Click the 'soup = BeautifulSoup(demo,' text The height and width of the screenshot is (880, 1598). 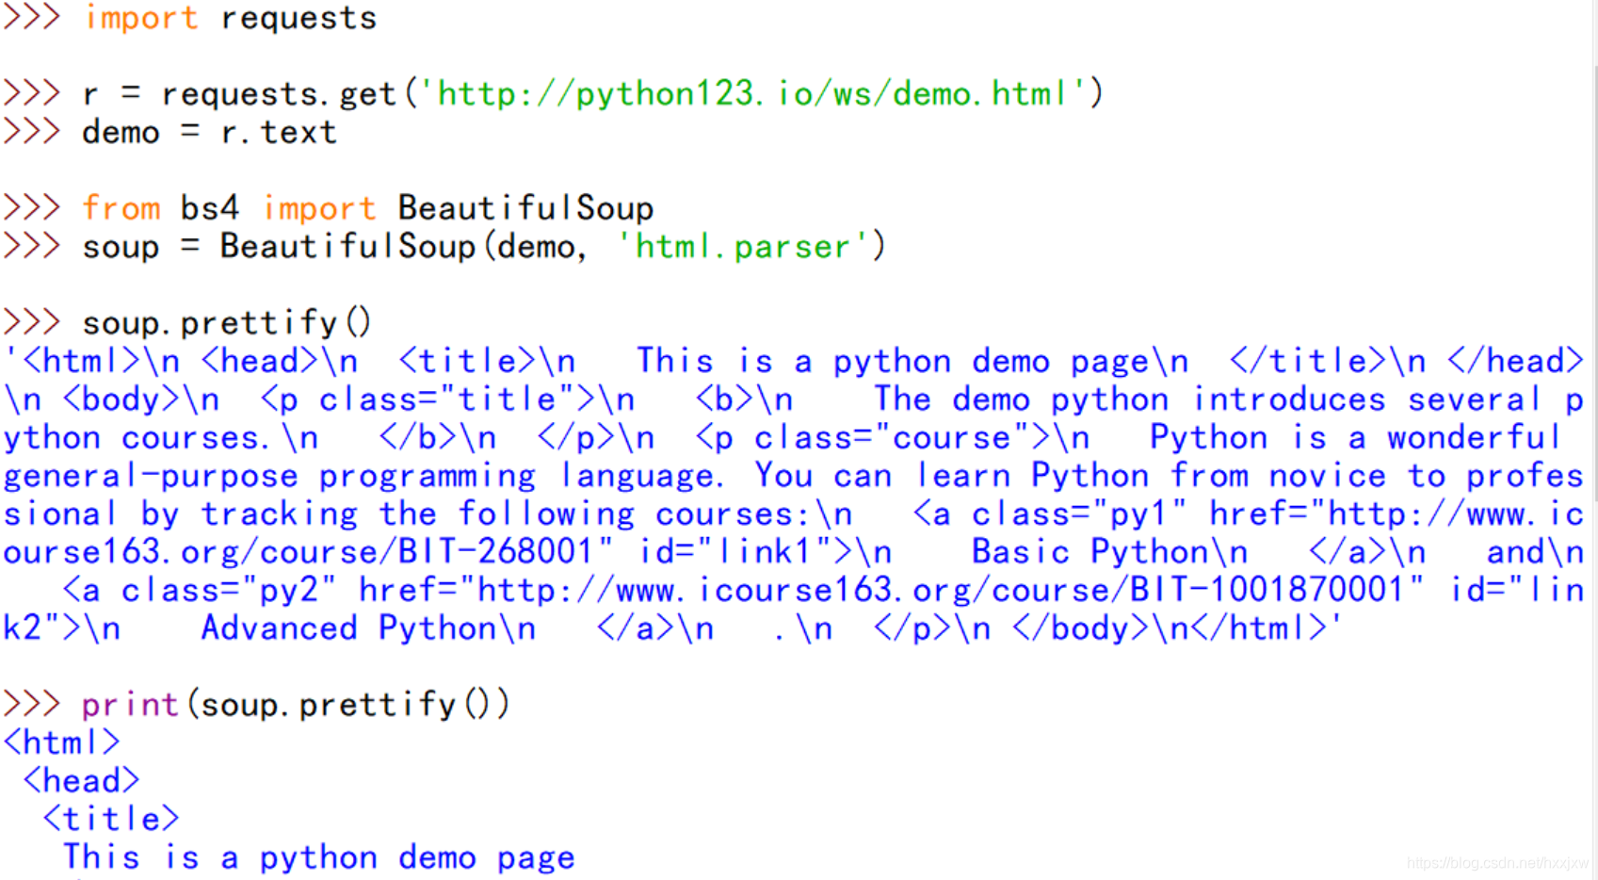[335, 247]
